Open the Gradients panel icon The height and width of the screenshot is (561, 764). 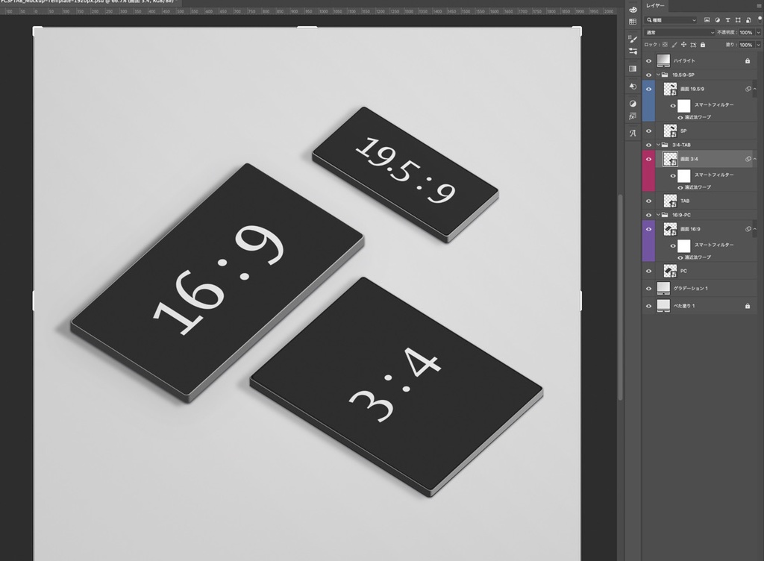(x=633, y=69)
